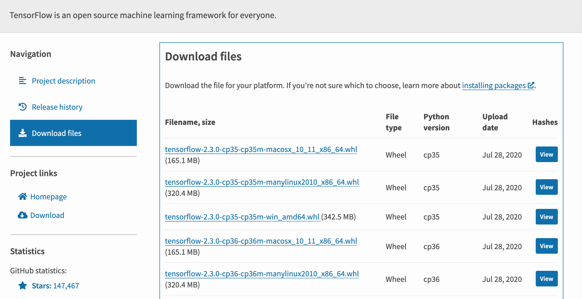The width and height of the screenshot is (582, 299).
Task: Click the Homepage house icon
Action: pyautogui.click(x=23, y=196)
